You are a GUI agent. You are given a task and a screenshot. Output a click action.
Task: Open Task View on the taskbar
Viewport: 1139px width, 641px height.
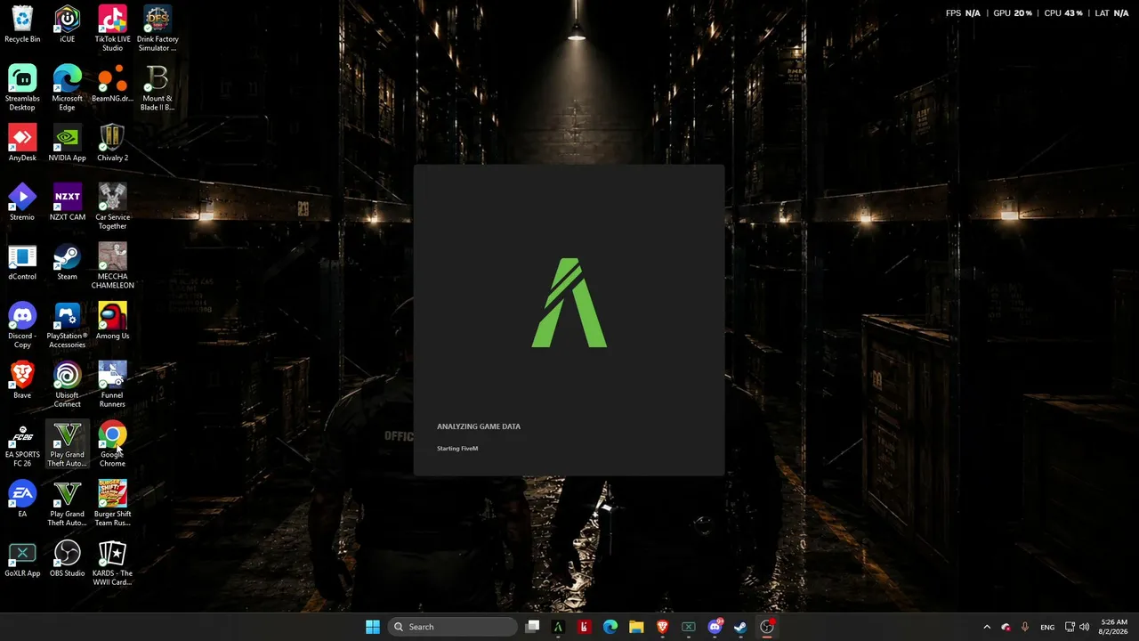532,627
